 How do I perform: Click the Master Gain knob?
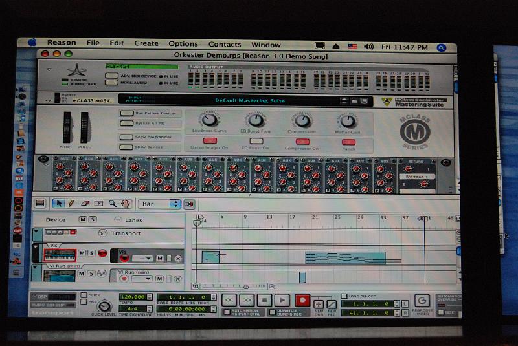click(348, 120)
